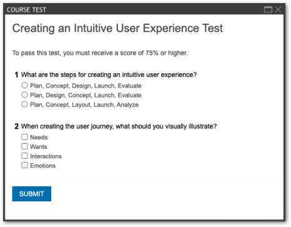Click the 'Creating an Intuitive User Experience Test' heading
The width and height of the screenshot is (291, 227).
tap(117, 28)
